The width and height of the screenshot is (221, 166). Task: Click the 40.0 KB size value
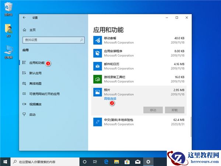pos(179,38)
